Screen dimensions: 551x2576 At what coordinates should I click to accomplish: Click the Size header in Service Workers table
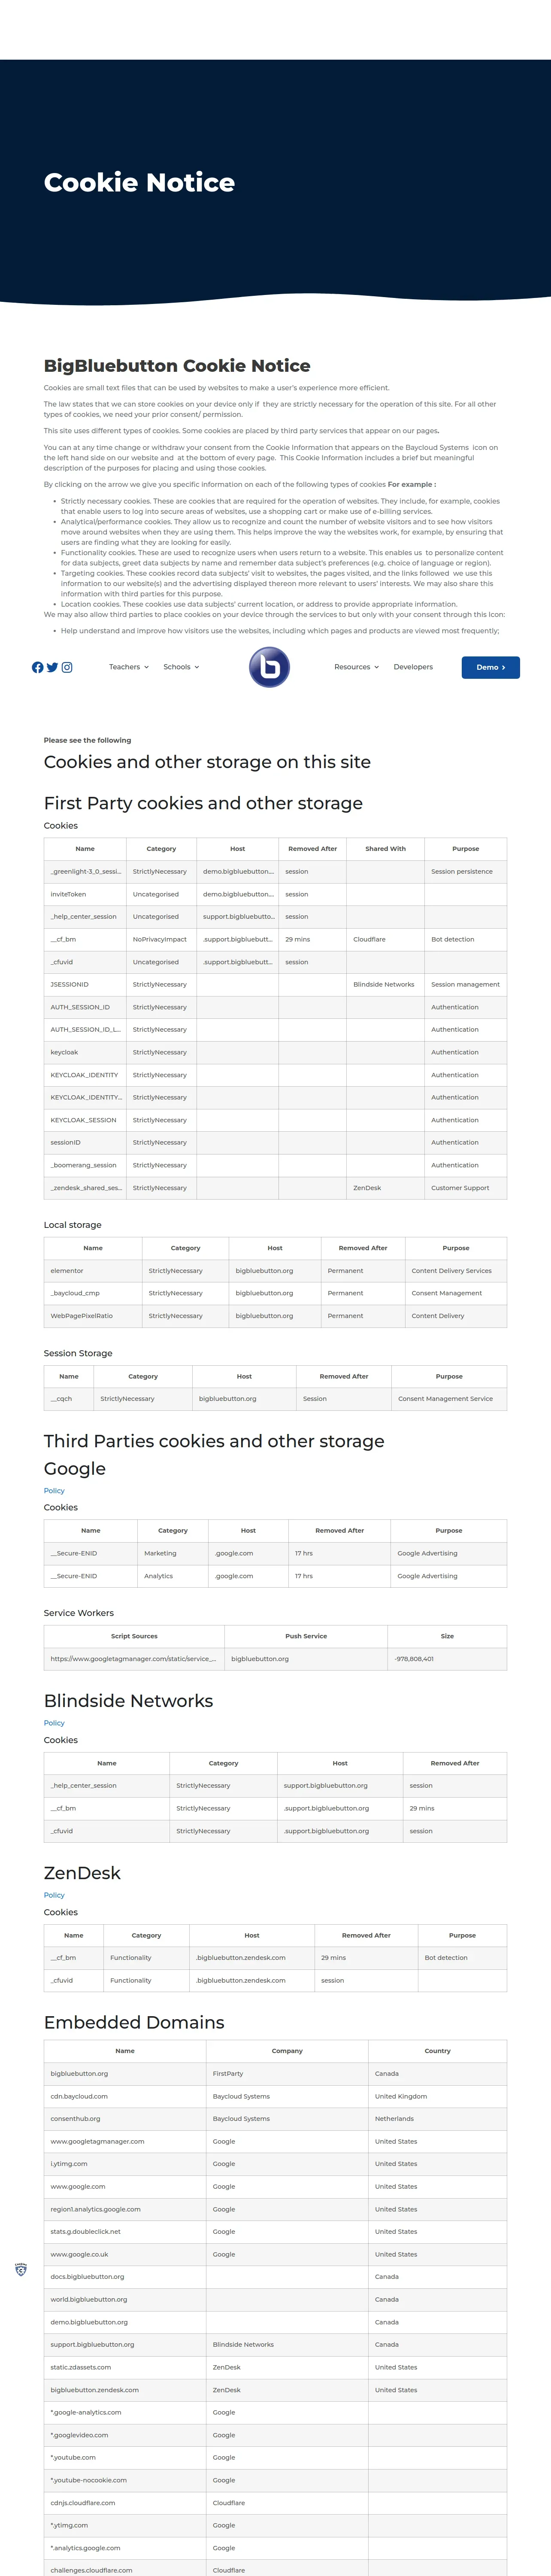(x=447, y=1636)
